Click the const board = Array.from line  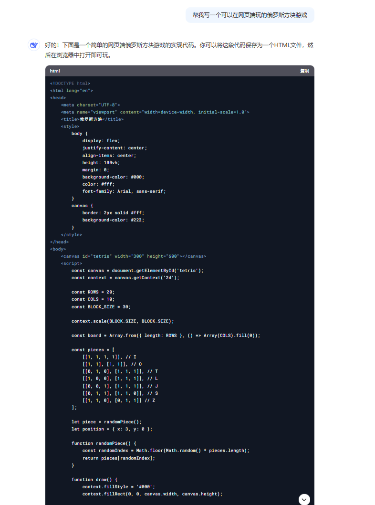166,335
